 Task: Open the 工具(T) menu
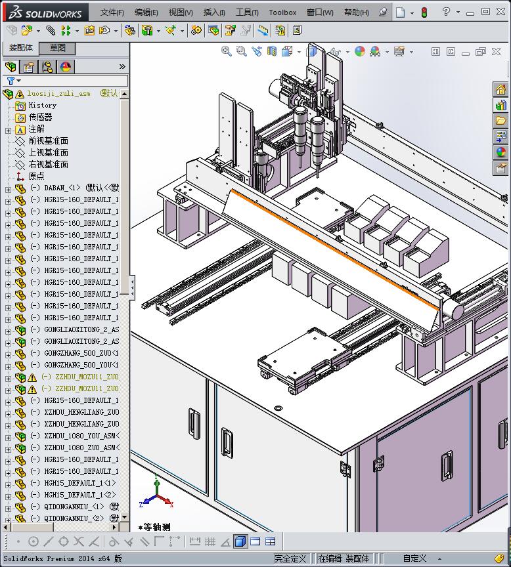coord(247,12)
